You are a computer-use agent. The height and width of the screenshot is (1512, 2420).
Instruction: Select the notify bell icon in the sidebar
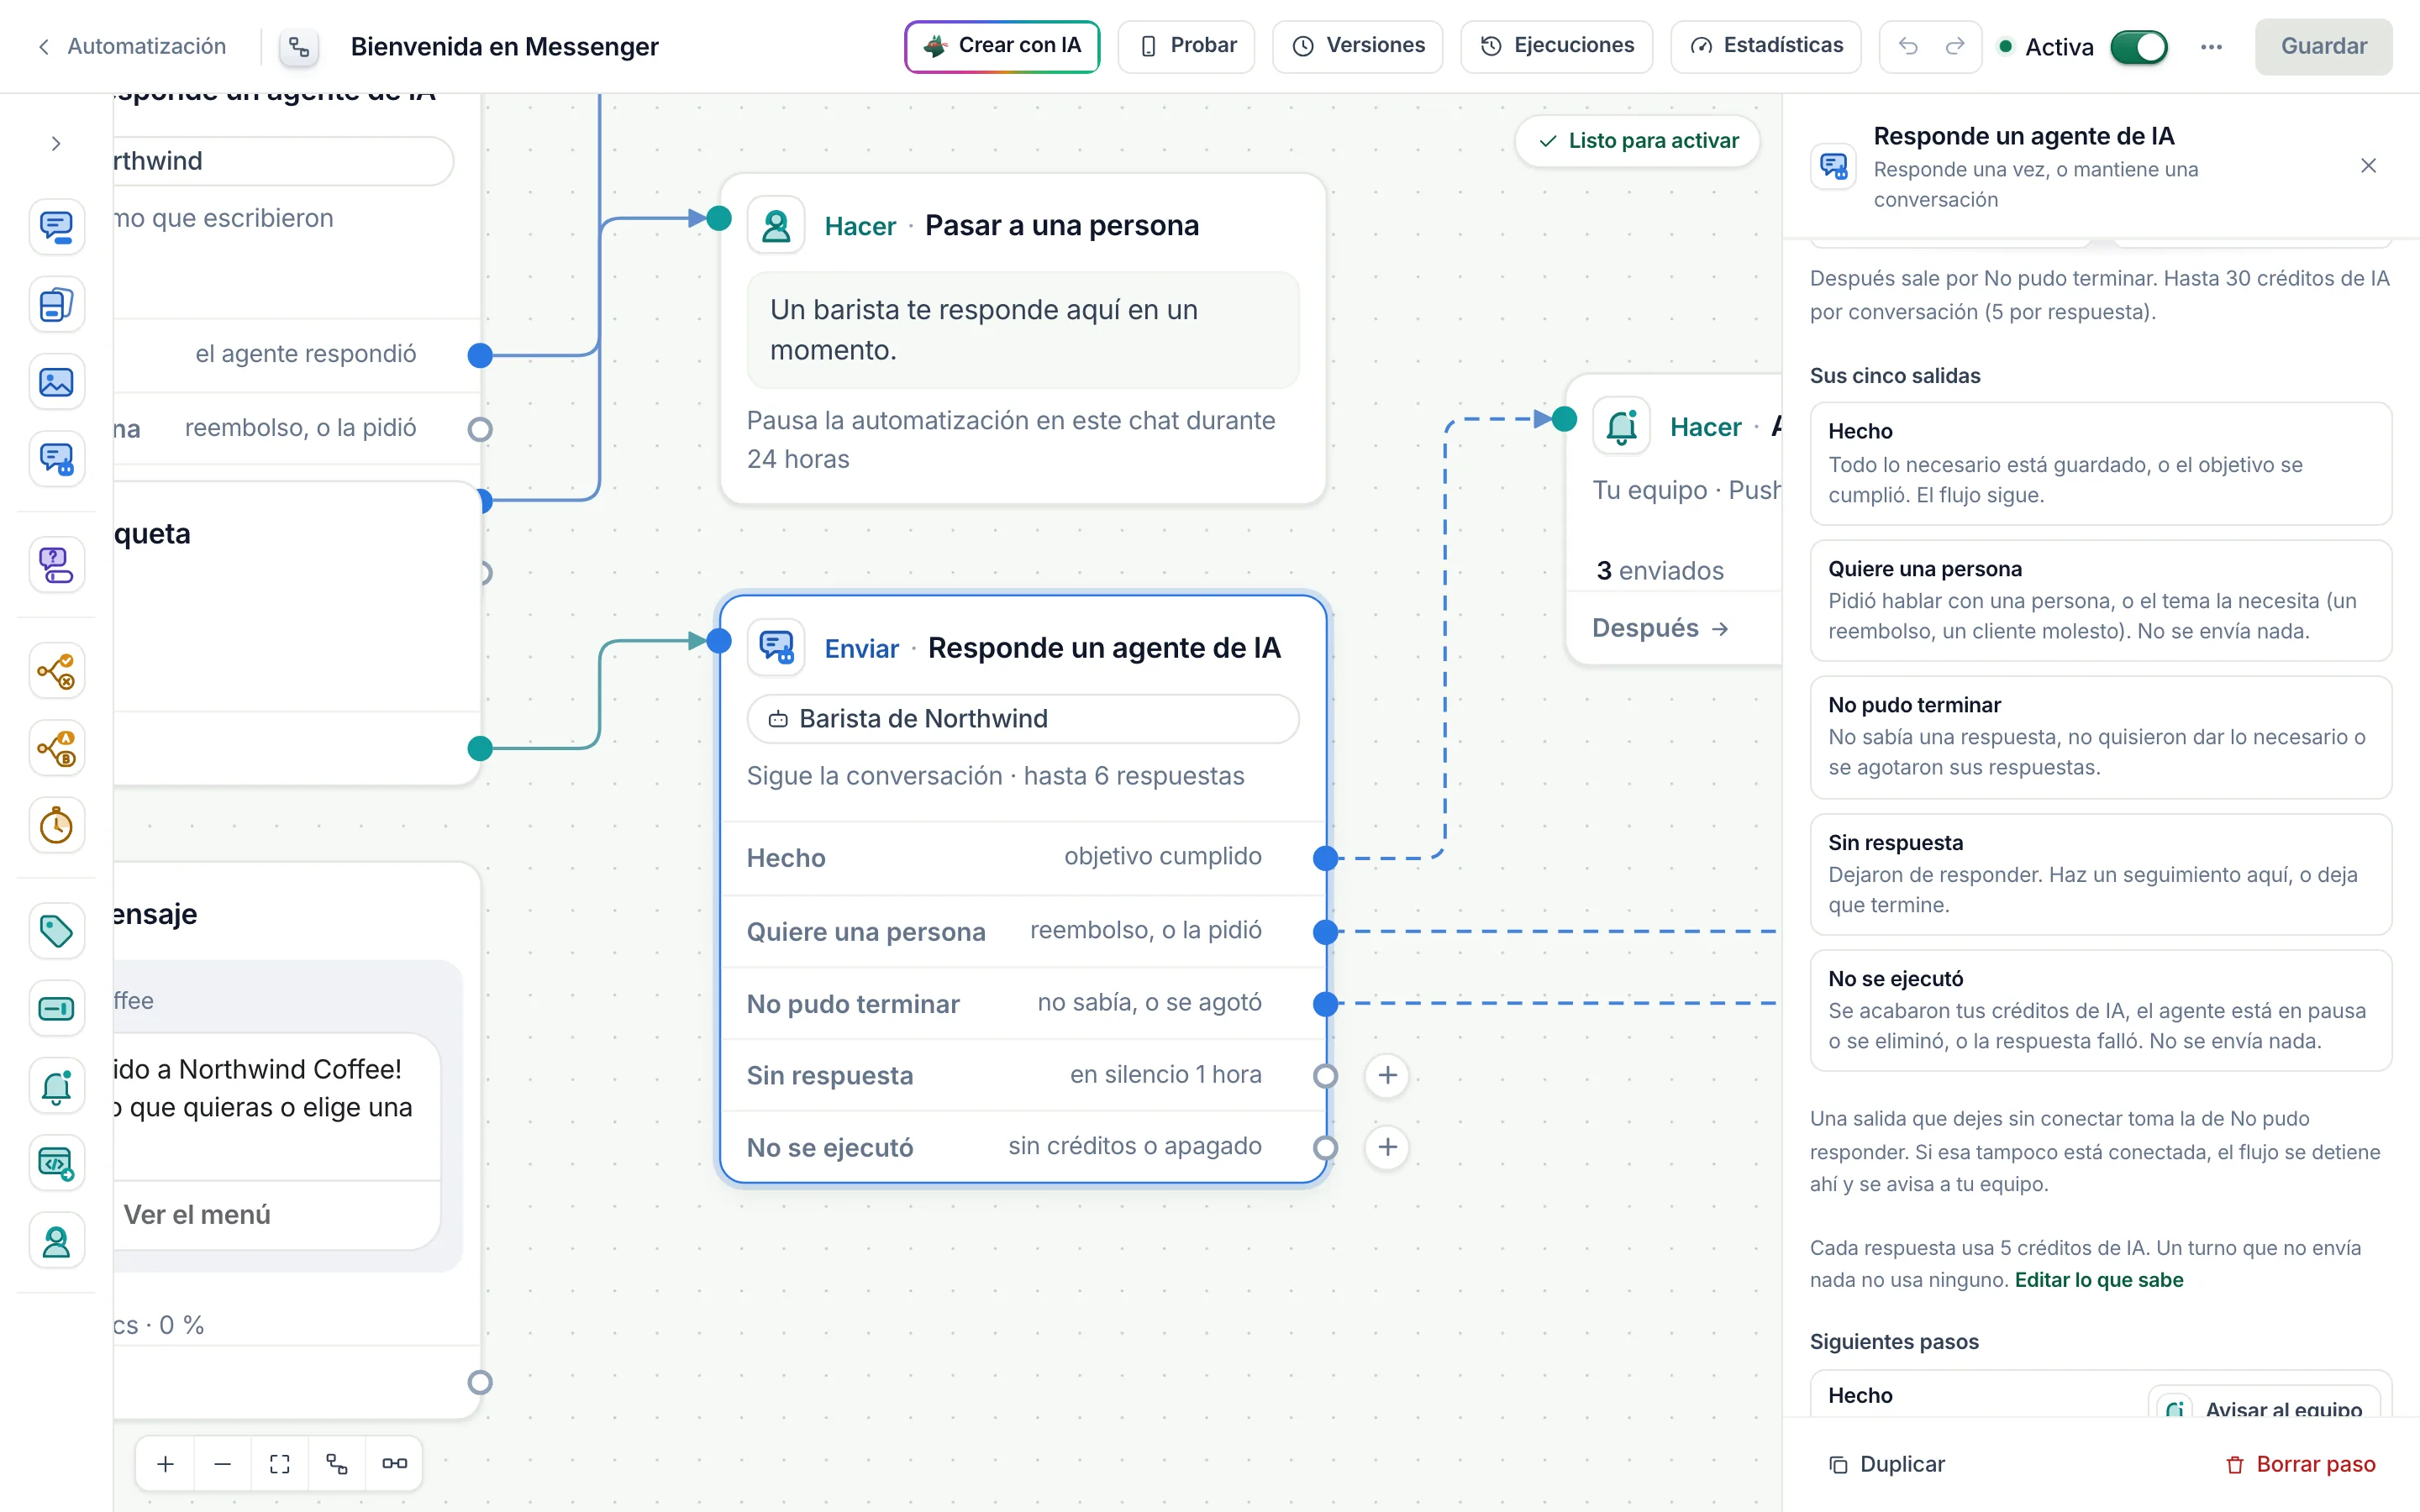(x=57, y=1087)
